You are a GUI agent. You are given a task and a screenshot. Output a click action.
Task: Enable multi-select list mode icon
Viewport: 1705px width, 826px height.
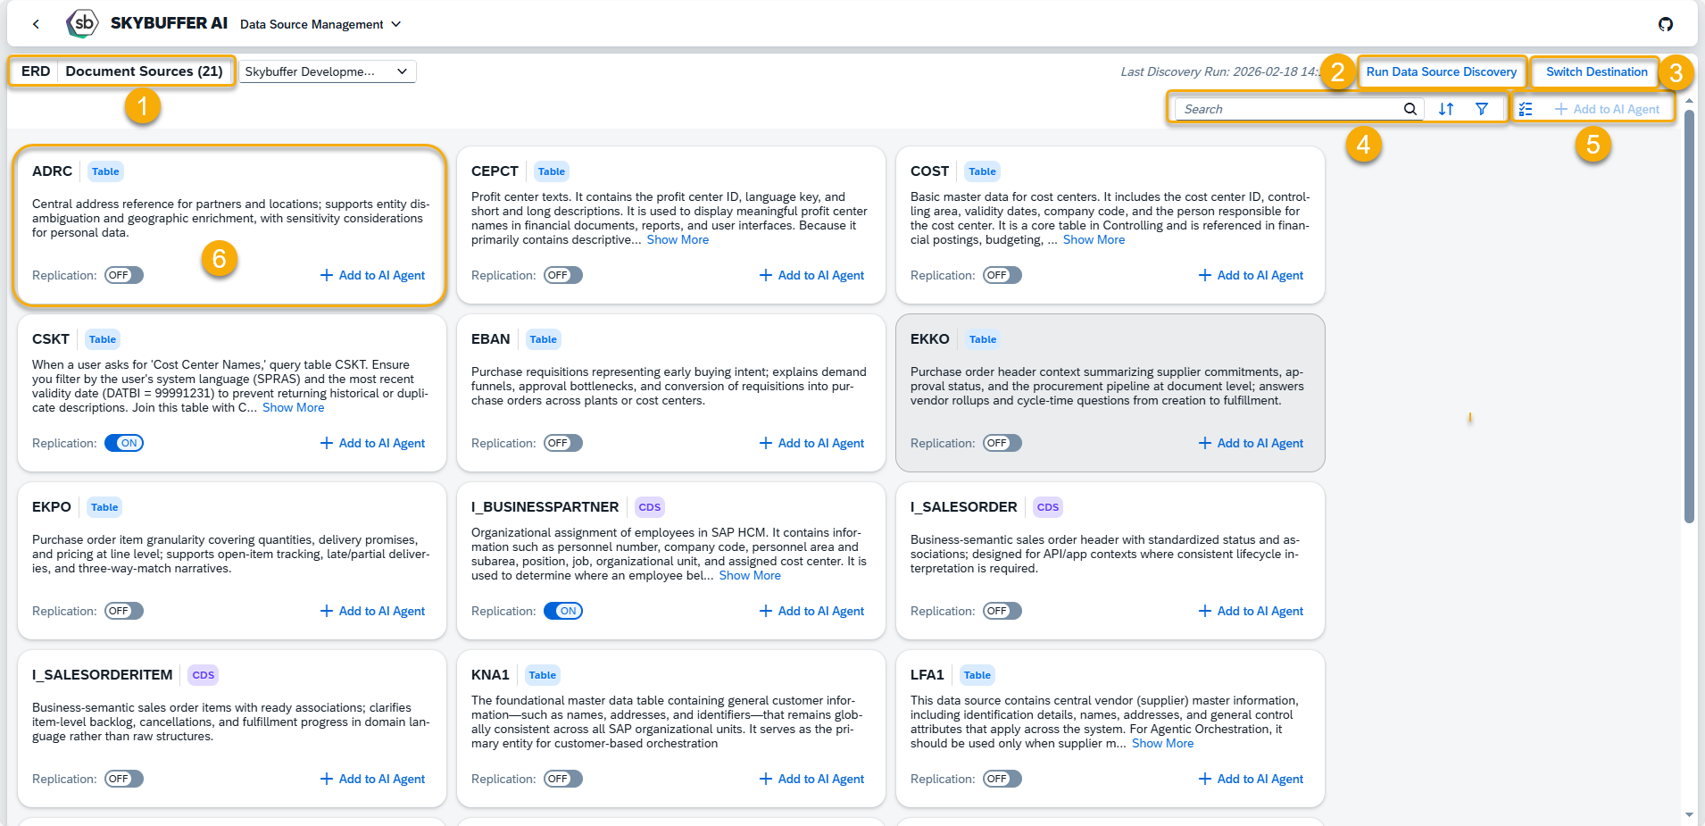(1526, 109)
